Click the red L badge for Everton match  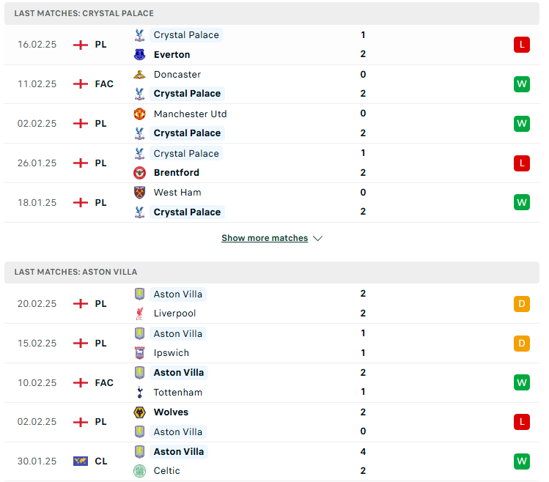[522, 45]
